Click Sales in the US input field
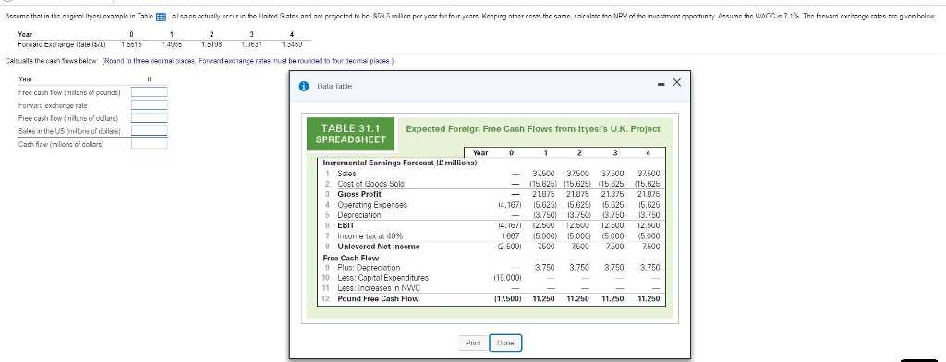This screenshot has height=362, width=946. point(150,130)
